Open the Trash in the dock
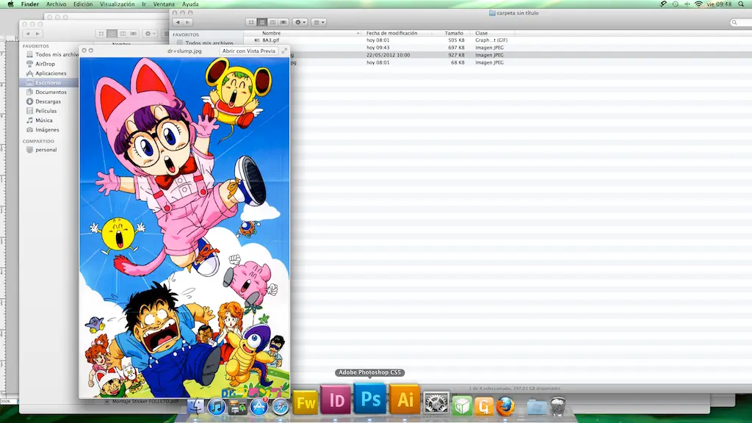The width and height of the screenshot is (752, 423). pyautogui.click(x=558, y=407)
